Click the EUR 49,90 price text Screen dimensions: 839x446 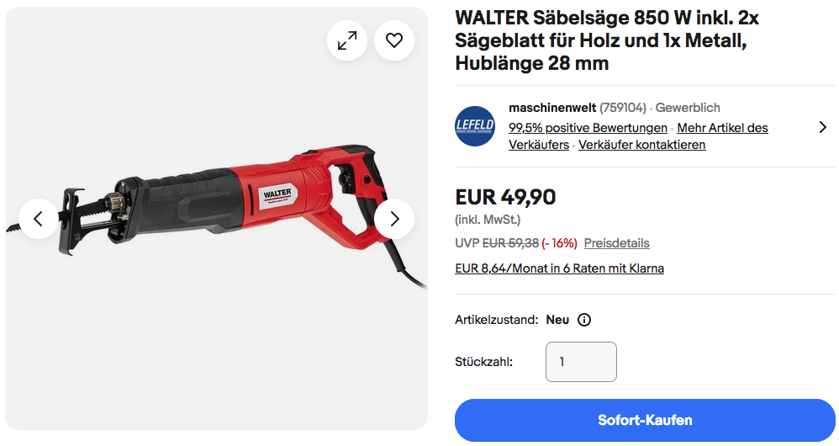pyautogui.click(x=505, y=197)
